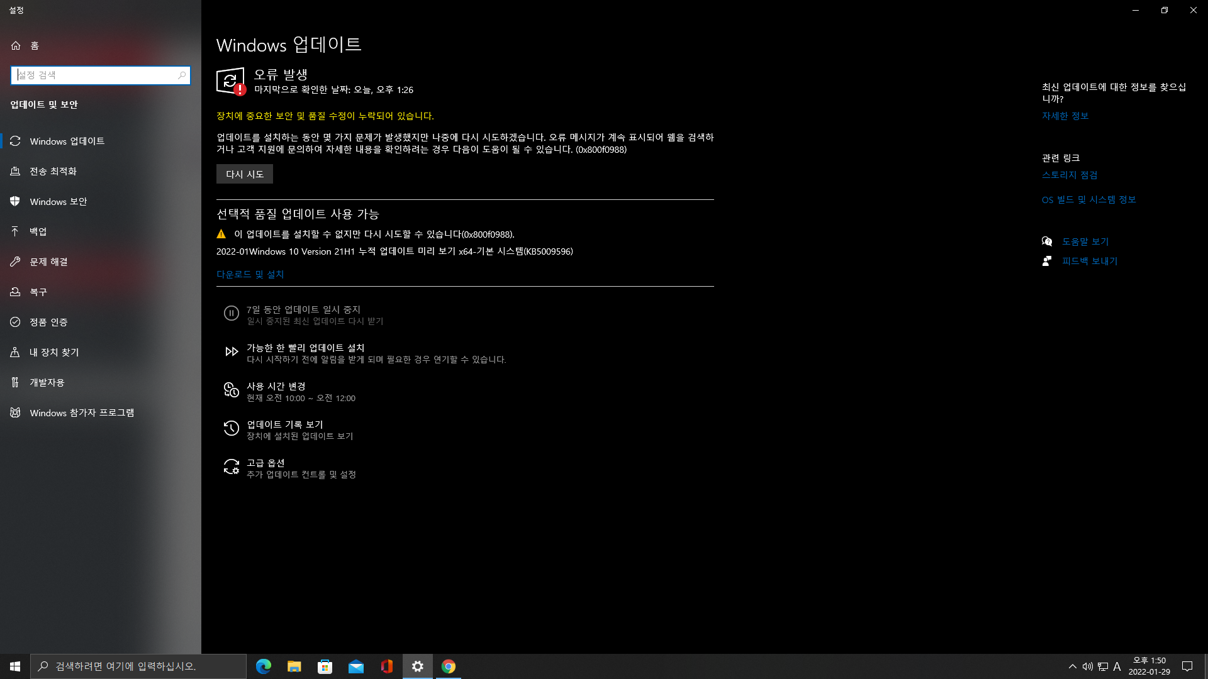The height and width of the screenshot is (679, 1208).
Task: Click the volume icon in the system tray
Action: 1087,666
